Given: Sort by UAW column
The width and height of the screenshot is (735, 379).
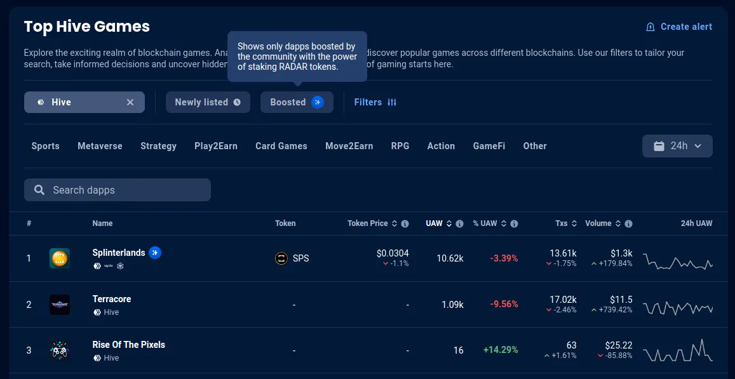Looking at the screenshot, I should tap(439, 223).
